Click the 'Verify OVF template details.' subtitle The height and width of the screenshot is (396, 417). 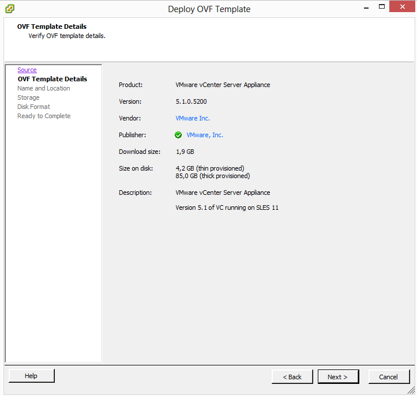(67, 36)
